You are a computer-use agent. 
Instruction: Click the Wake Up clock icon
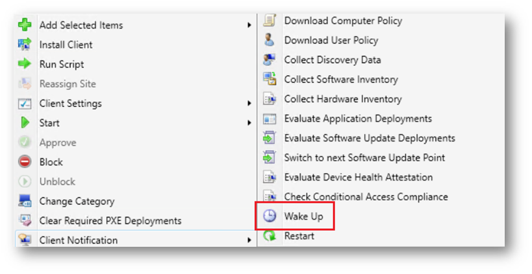click(x=270, y=216)
